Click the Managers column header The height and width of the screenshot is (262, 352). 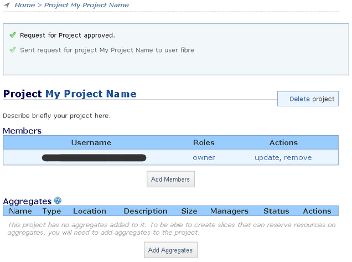[x=229, y=211]
